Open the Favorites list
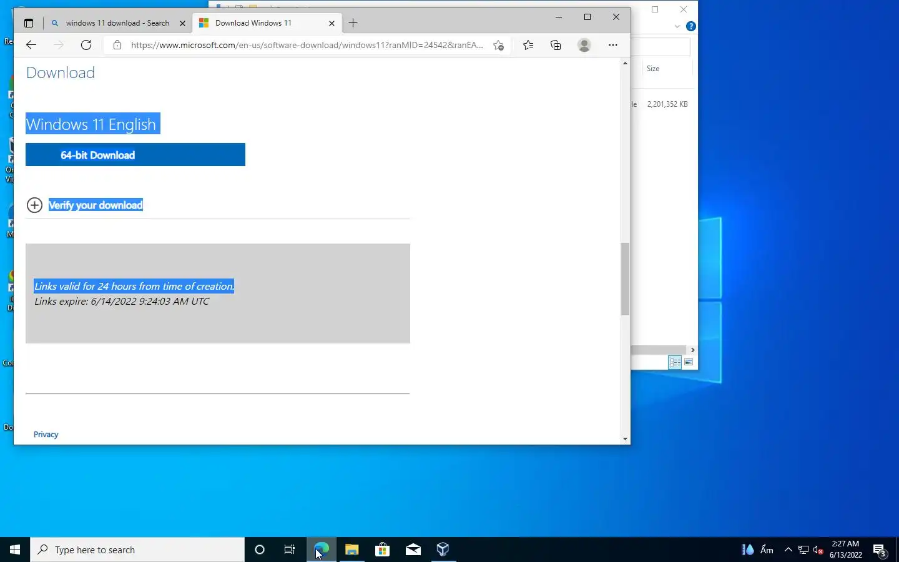The height and width of the screenshot is (562, 899). point(528,45)
